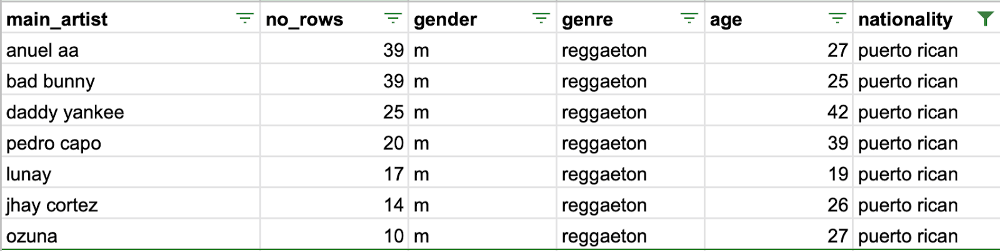The width and height of the screenshot is (1000, 251).
Task: Select daddy yankee's age cell 42
Action: coord(779,112)
